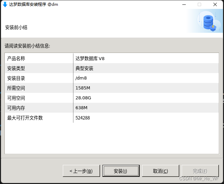Click the greyed-out 完成(F) finish button
The image size is (224, 184).
[200, 171]
